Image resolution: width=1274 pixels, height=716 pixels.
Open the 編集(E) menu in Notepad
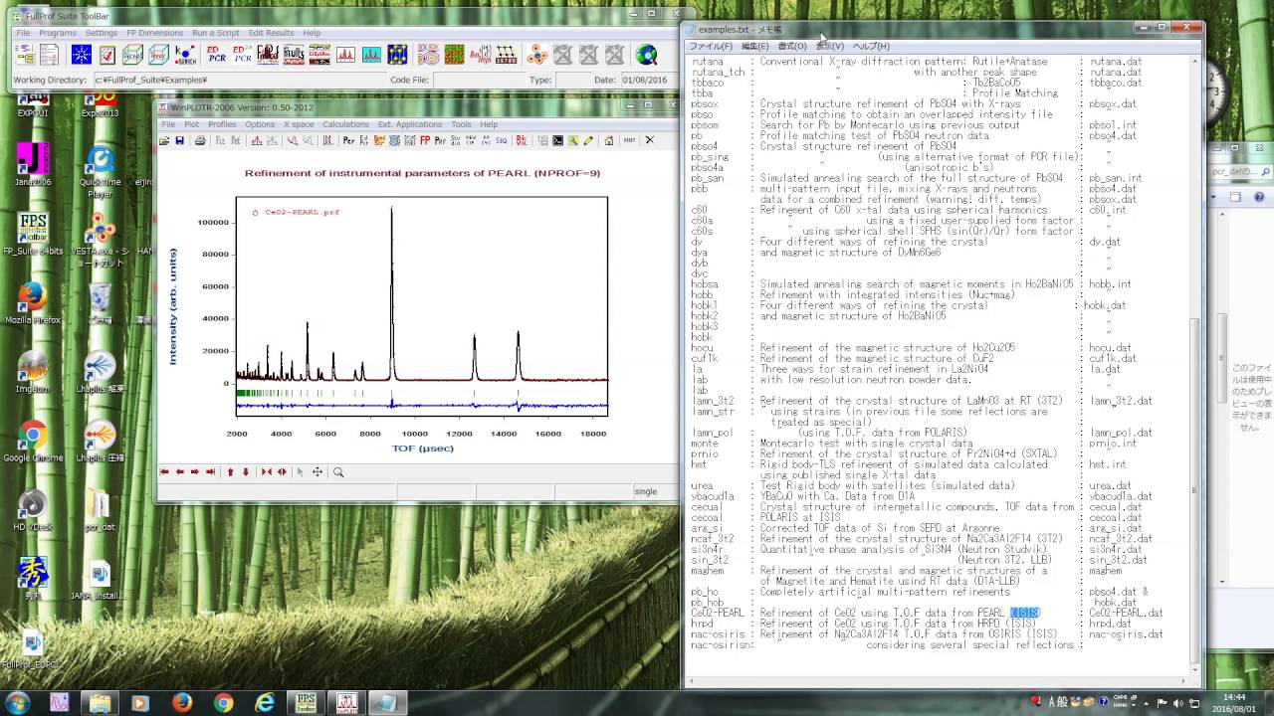click(754, 46)
